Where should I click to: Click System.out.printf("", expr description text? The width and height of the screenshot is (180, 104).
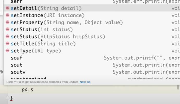click(x=142, y=58)
